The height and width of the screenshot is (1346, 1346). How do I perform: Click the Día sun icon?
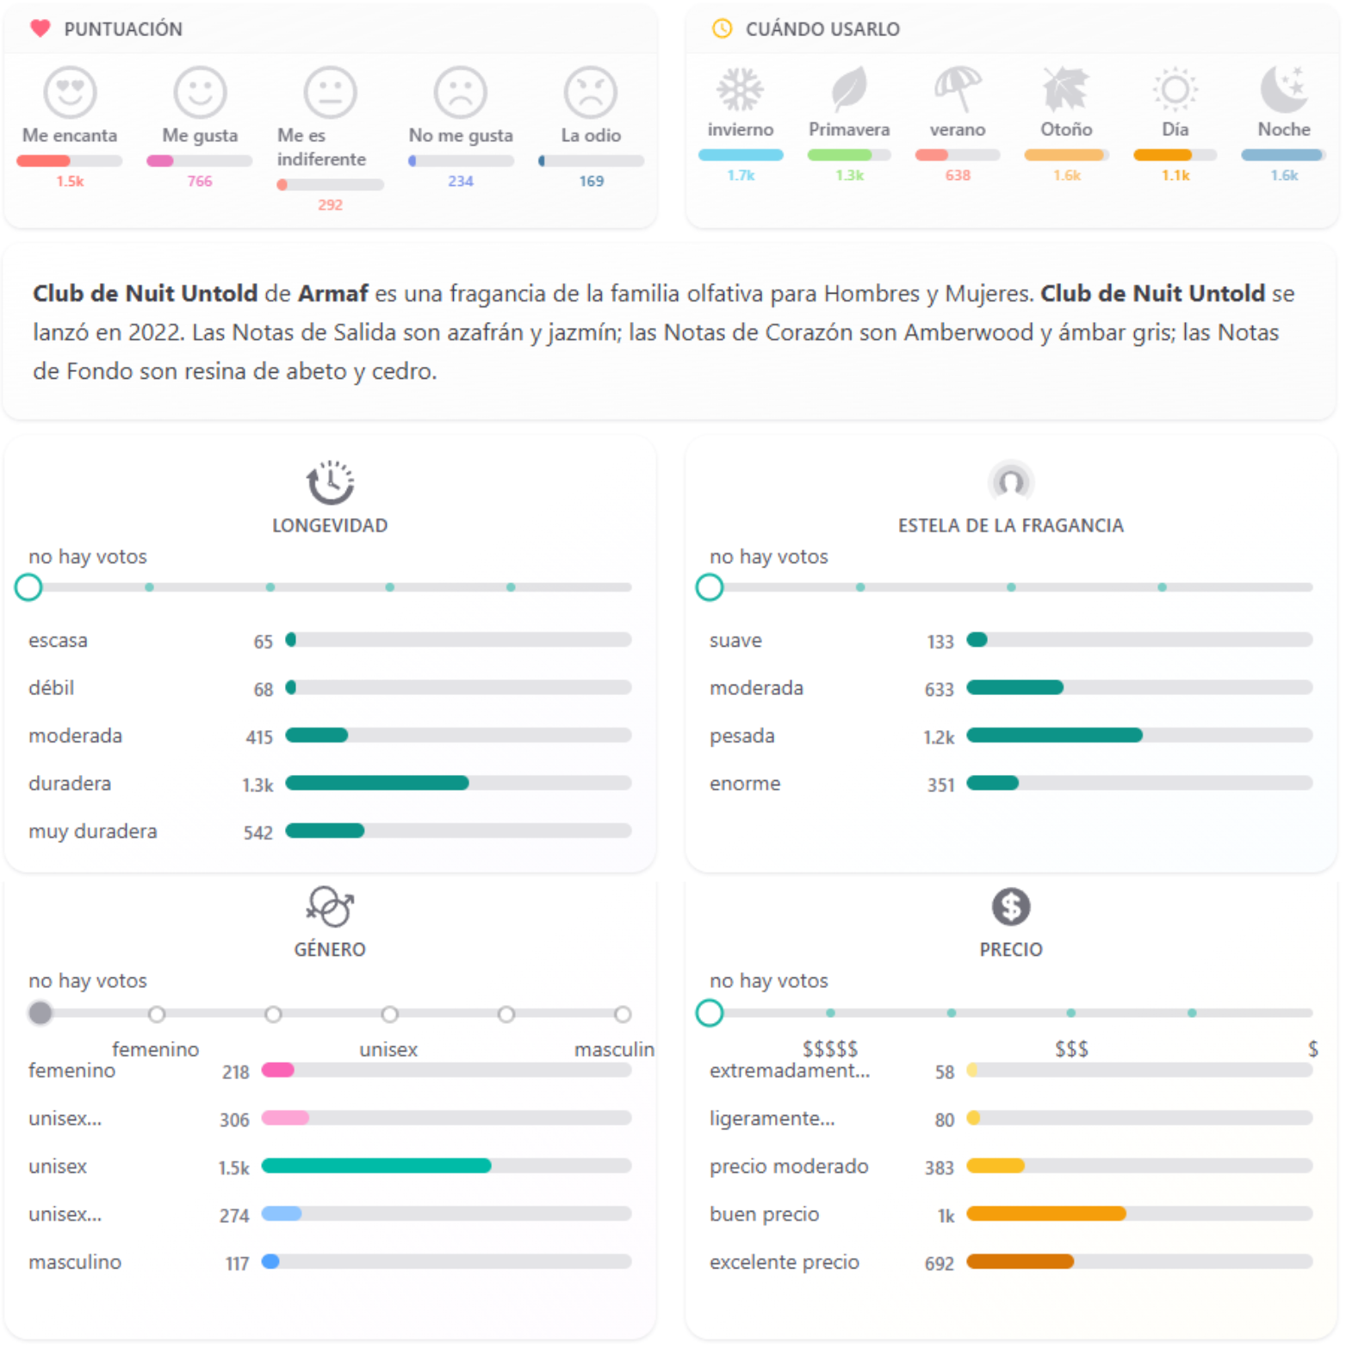pyautogui.click(x=1175, y=90)
